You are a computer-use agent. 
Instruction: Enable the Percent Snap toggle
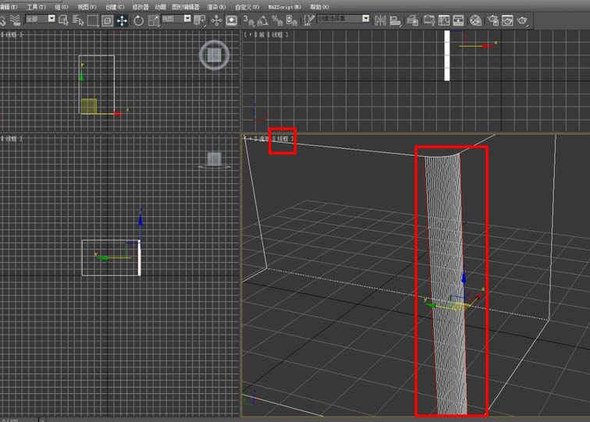click(276, 20)
